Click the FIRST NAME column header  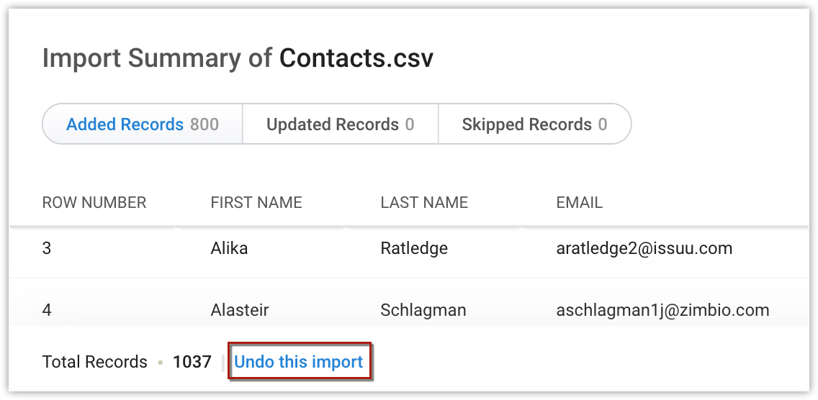point(256,203)
